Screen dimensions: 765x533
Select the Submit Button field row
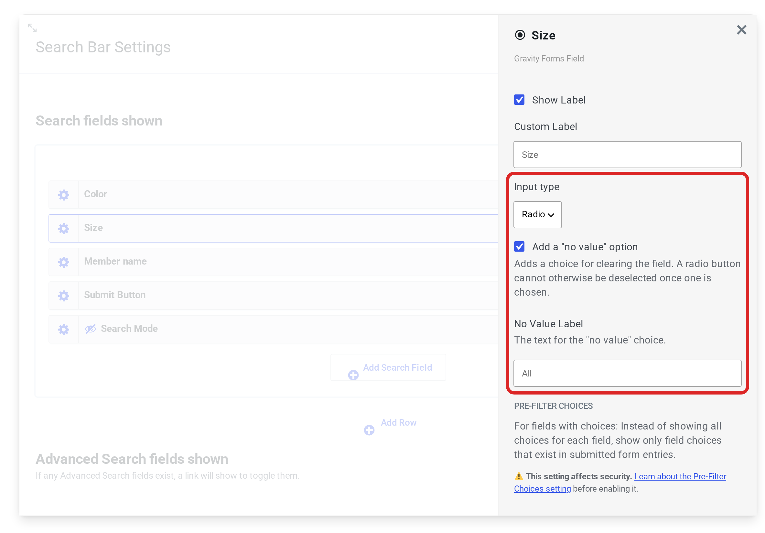273,296
